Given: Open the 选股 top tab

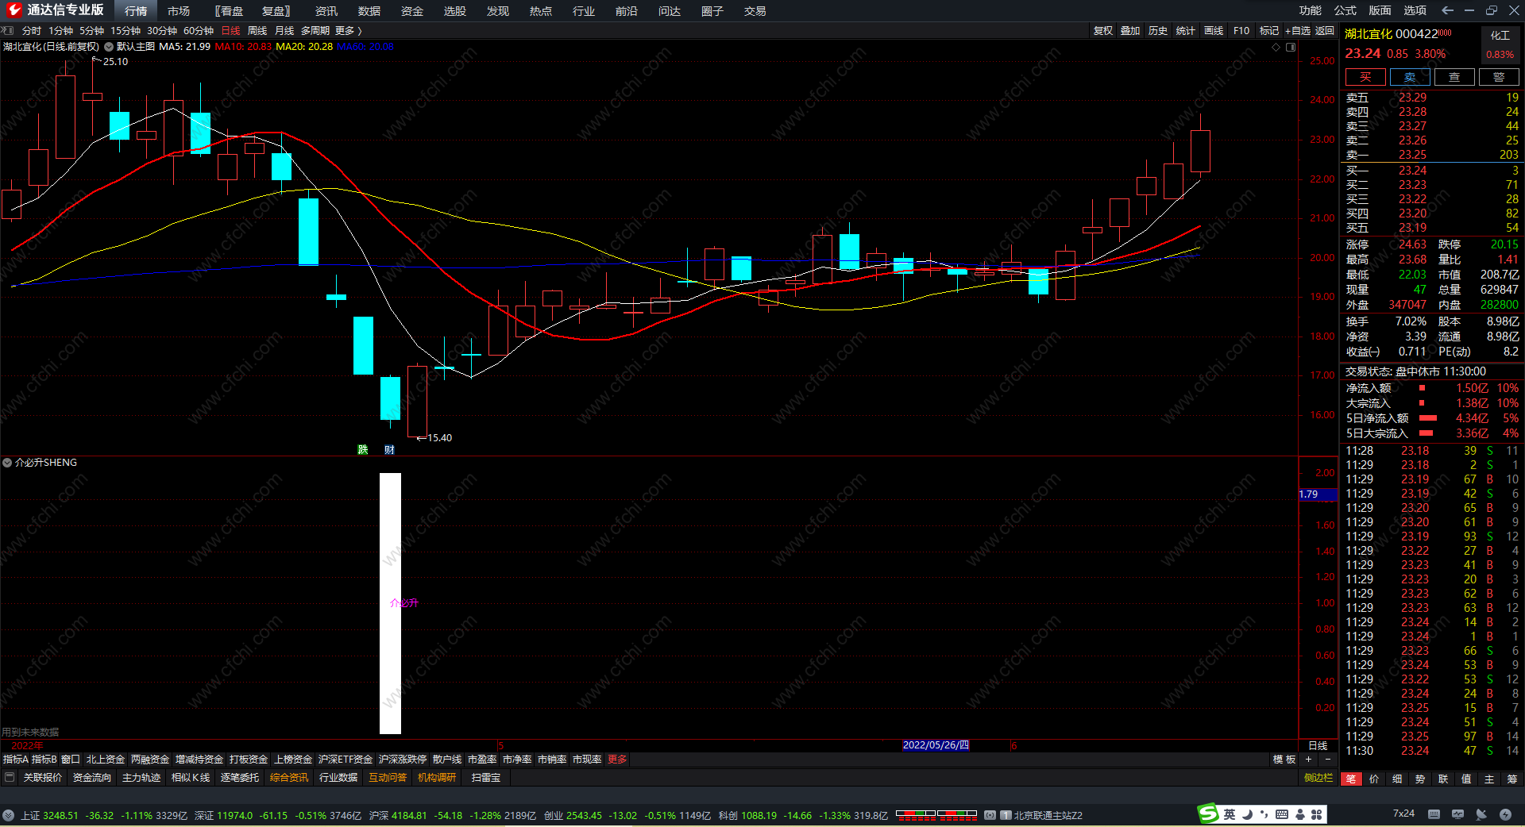Looking at the screenshot, I should click(455, 11).
